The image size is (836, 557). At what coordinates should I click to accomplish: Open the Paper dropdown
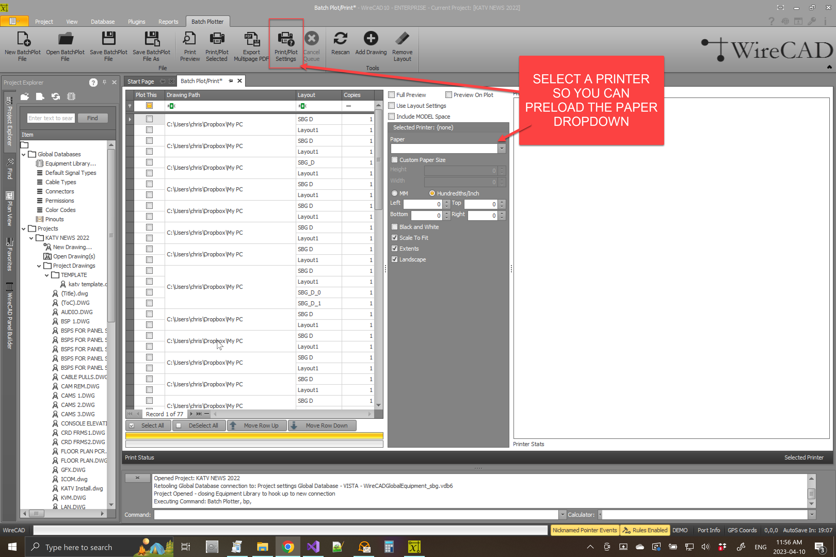coord(502,148)
